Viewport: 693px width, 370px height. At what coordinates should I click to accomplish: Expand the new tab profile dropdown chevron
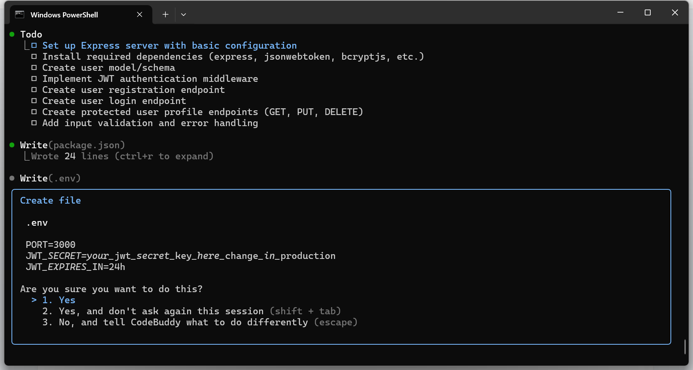pos(184,15)
